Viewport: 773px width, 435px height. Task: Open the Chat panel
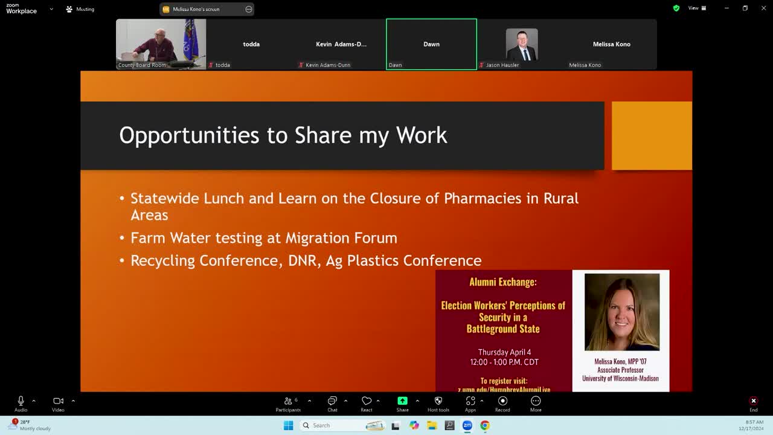[x=332, y=404]
